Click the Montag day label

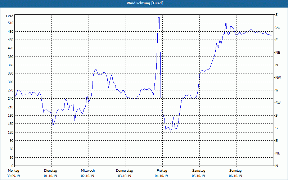13,171
